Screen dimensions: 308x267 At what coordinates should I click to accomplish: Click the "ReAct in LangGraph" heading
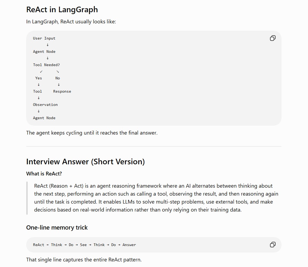(62, 10)
